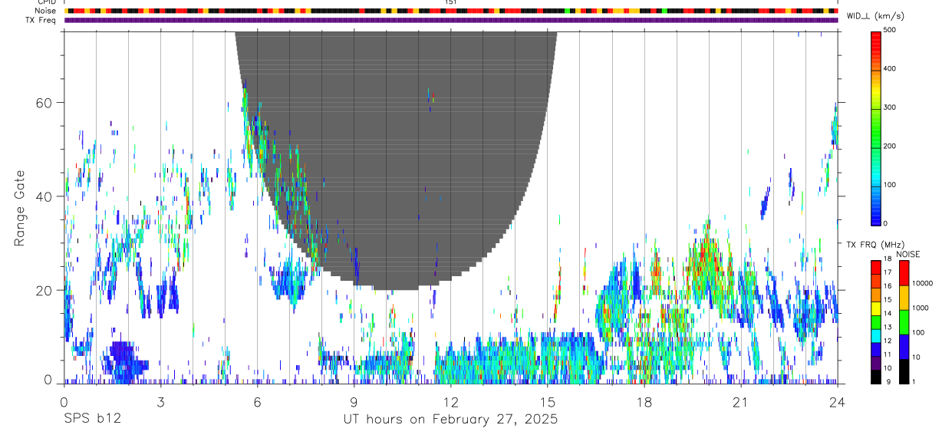Image resolution: width=942 pixels, height=435 pixels.
Task: Click the x-axis hour label 24
Action: (838, 402)
